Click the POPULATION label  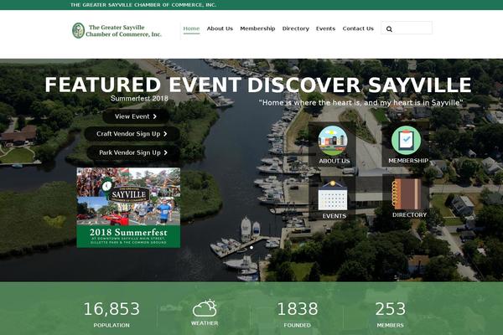(x=111, y=325)
